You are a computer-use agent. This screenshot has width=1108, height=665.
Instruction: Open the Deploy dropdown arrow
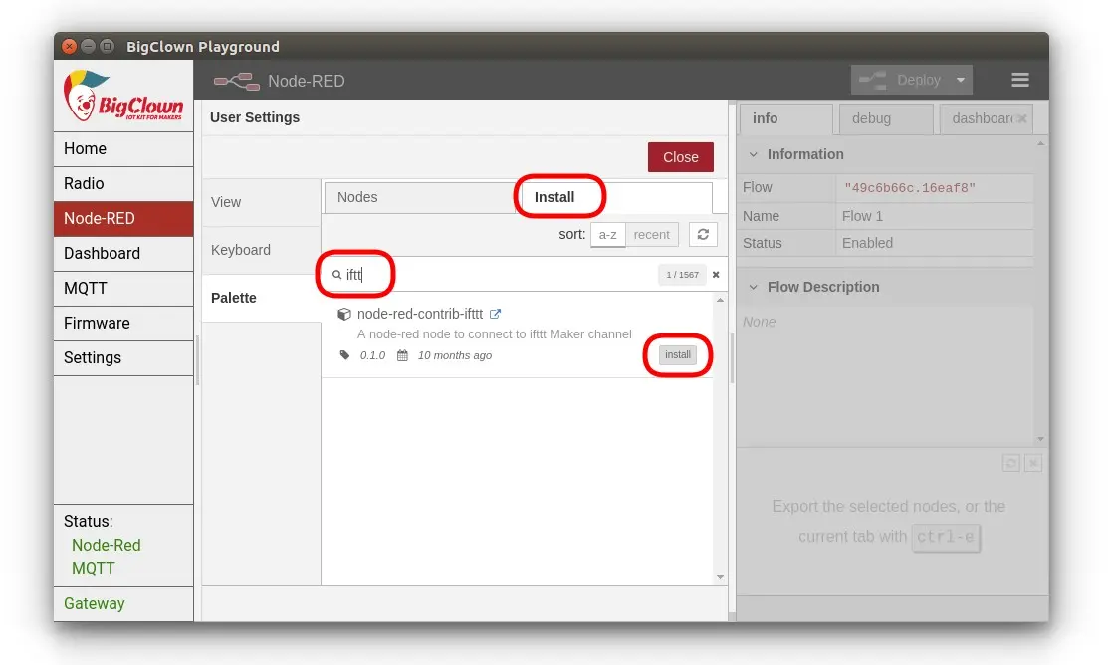[x=961, y=80]
